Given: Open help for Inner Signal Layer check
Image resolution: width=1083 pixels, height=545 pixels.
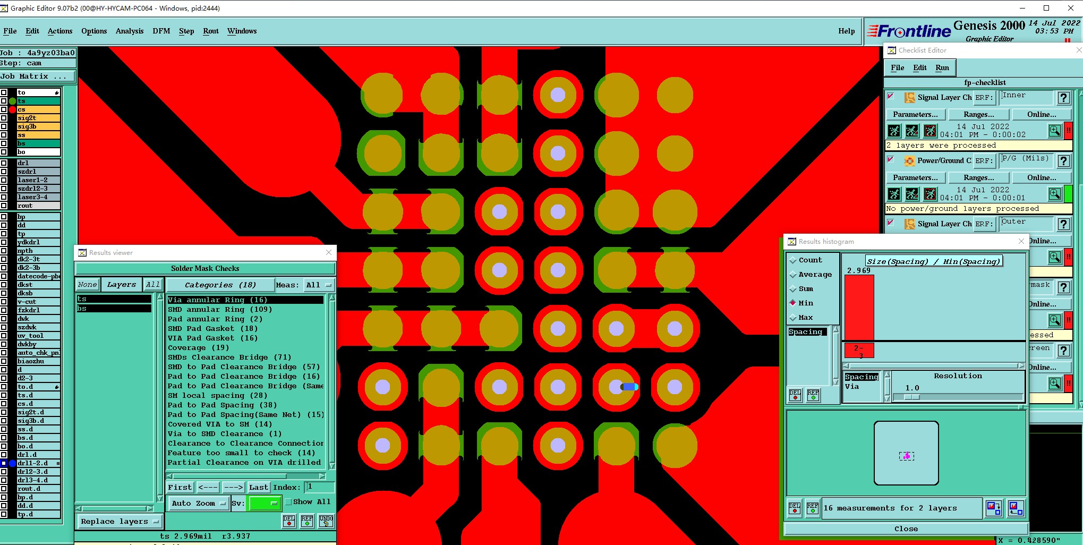Looking at the screenshot, I should [1063, 98].
